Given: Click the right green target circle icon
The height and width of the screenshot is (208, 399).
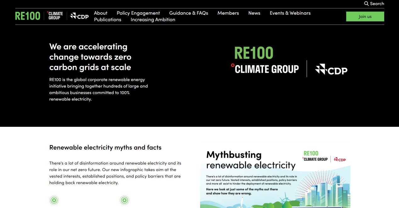Looking at the screenshot, I should click(x=125, y=200).
